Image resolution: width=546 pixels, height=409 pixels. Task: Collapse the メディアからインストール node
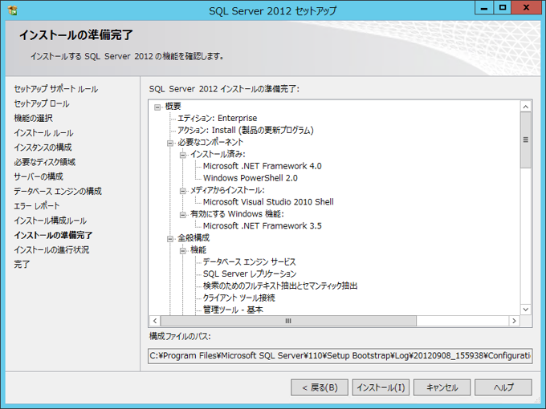(x=182, y=191)
